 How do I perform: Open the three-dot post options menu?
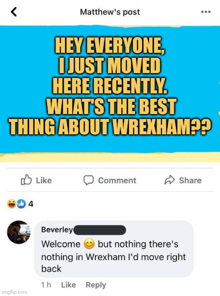205,12
